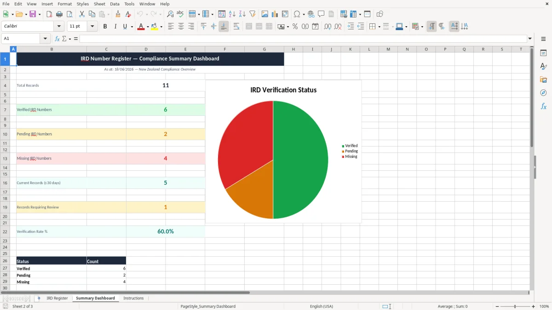Click the IRD Verification Status pie chart
The image size is (552, 310).
(x=283, y=152)
